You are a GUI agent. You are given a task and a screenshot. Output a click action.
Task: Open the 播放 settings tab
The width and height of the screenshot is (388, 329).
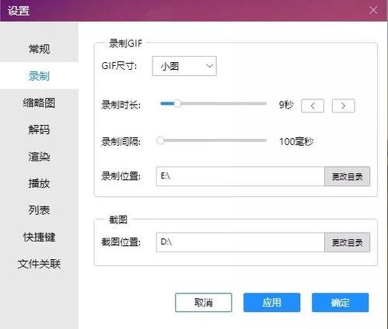point(39,183)
